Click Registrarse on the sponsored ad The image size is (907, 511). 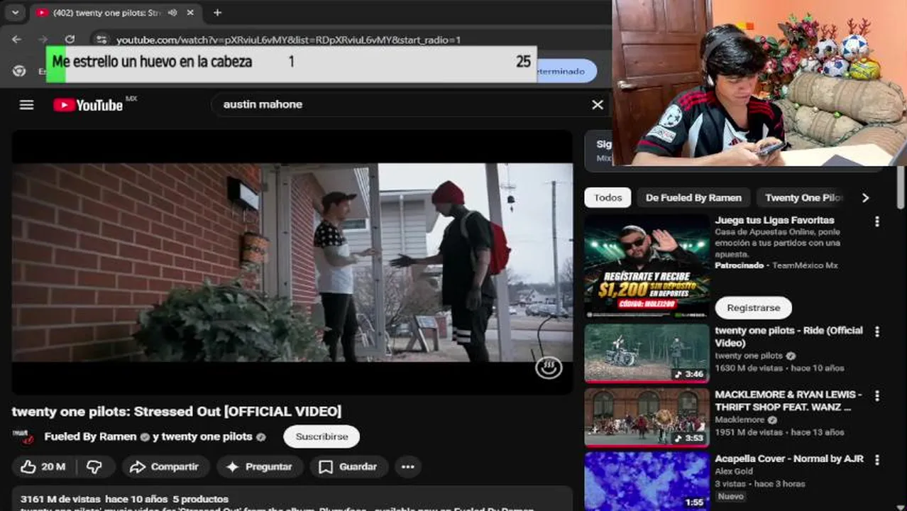[754, 308]
